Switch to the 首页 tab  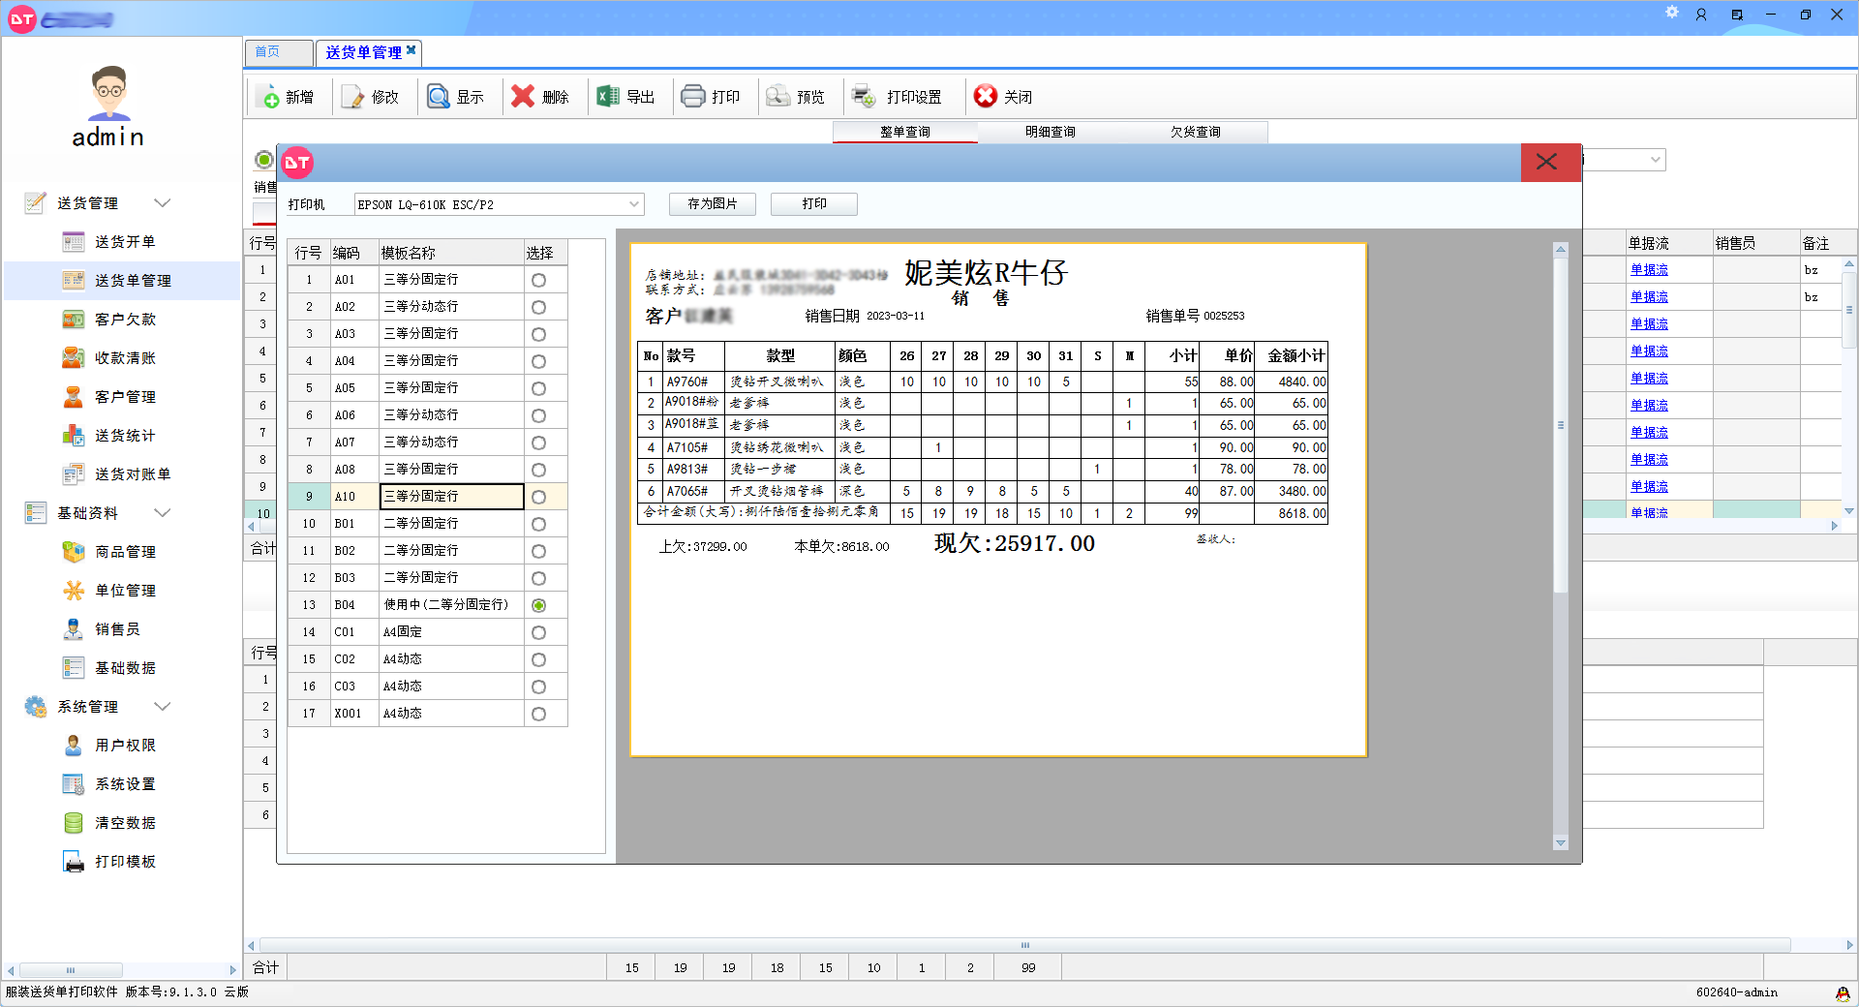(268, 52)
